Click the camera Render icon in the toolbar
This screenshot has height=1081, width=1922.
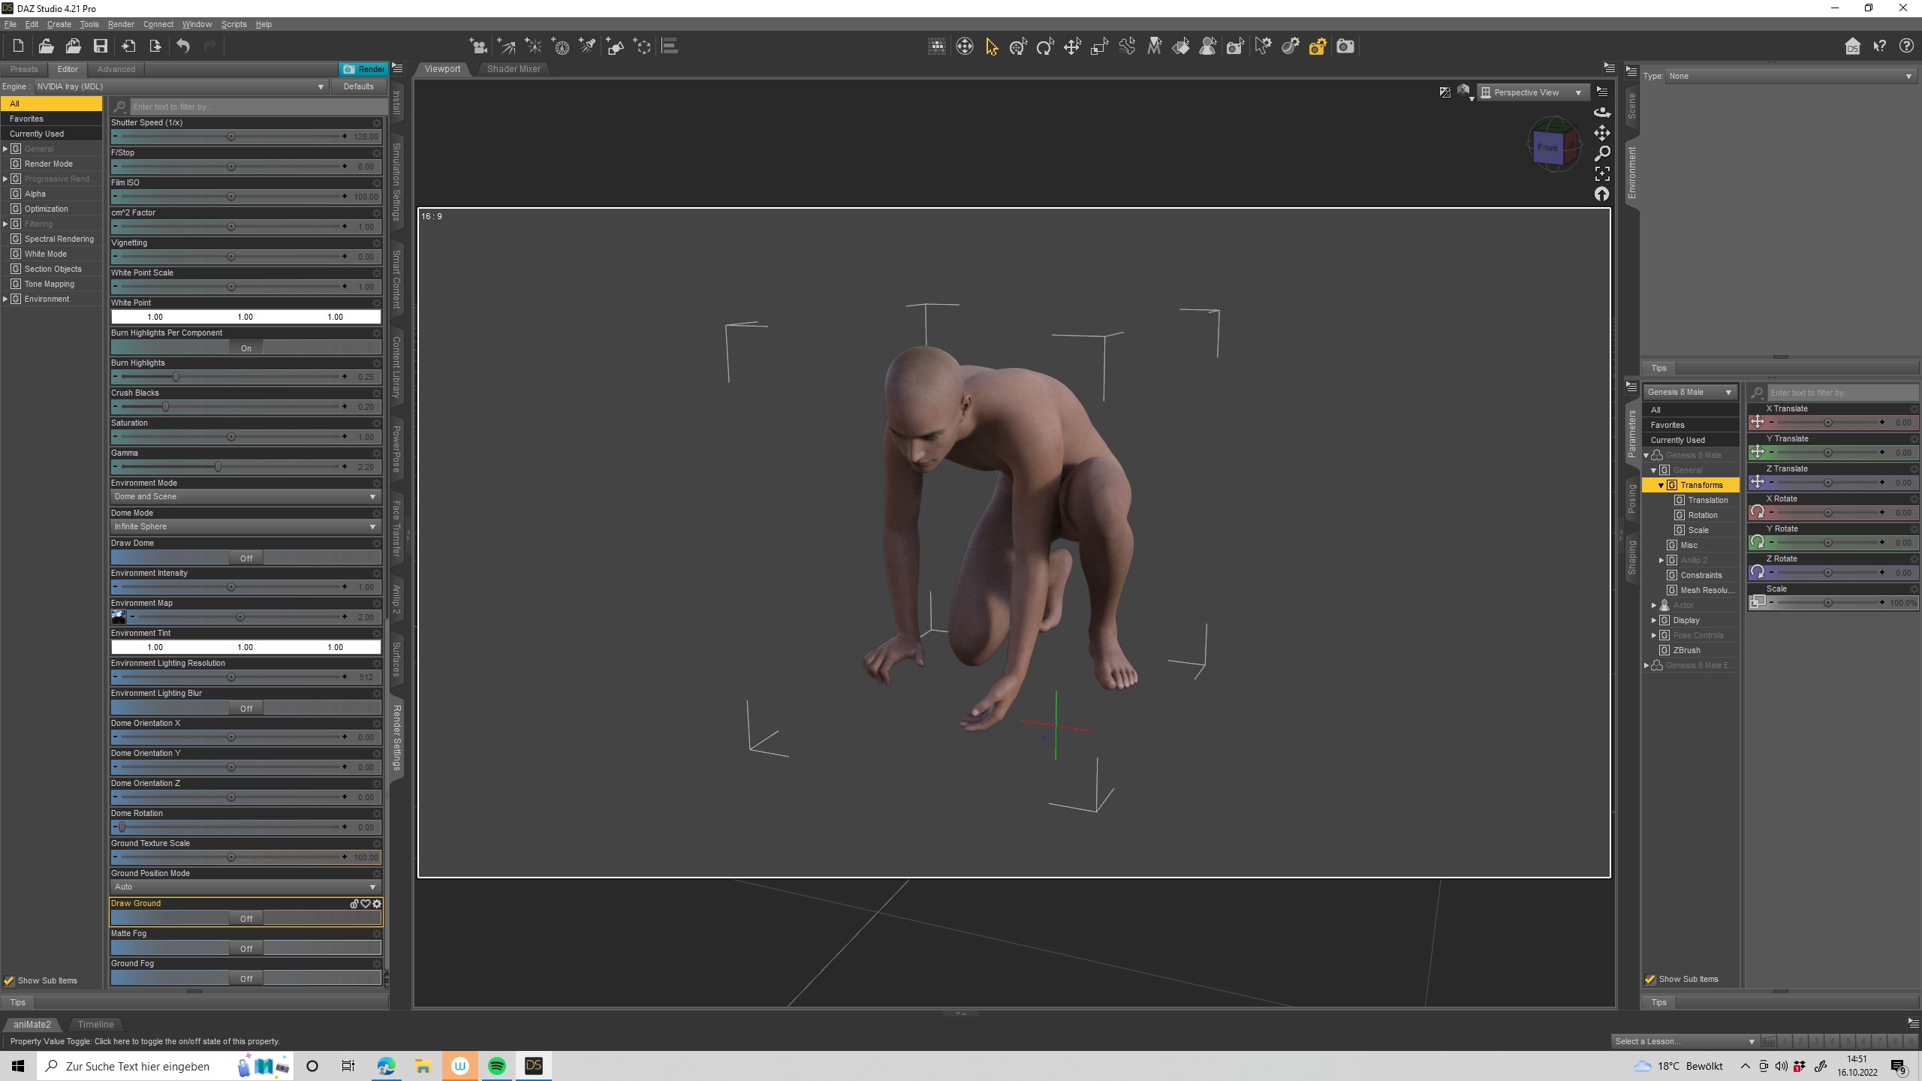pyautogui.click(x=1345, y=47)
